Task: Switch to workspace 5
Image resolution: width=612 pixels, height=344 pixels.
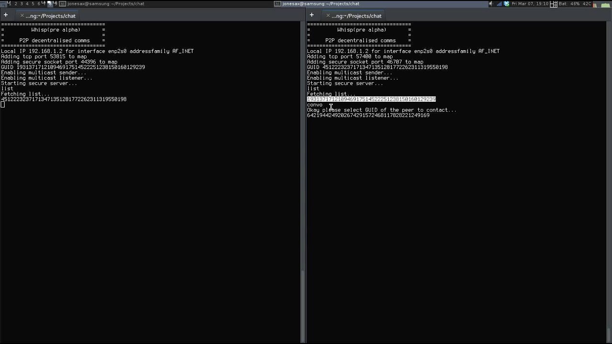Action: coord(33,4)
